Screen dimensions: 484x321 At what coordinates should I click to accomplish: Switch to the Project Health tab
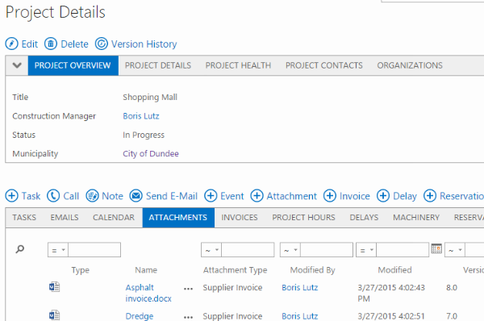(238, 65)
